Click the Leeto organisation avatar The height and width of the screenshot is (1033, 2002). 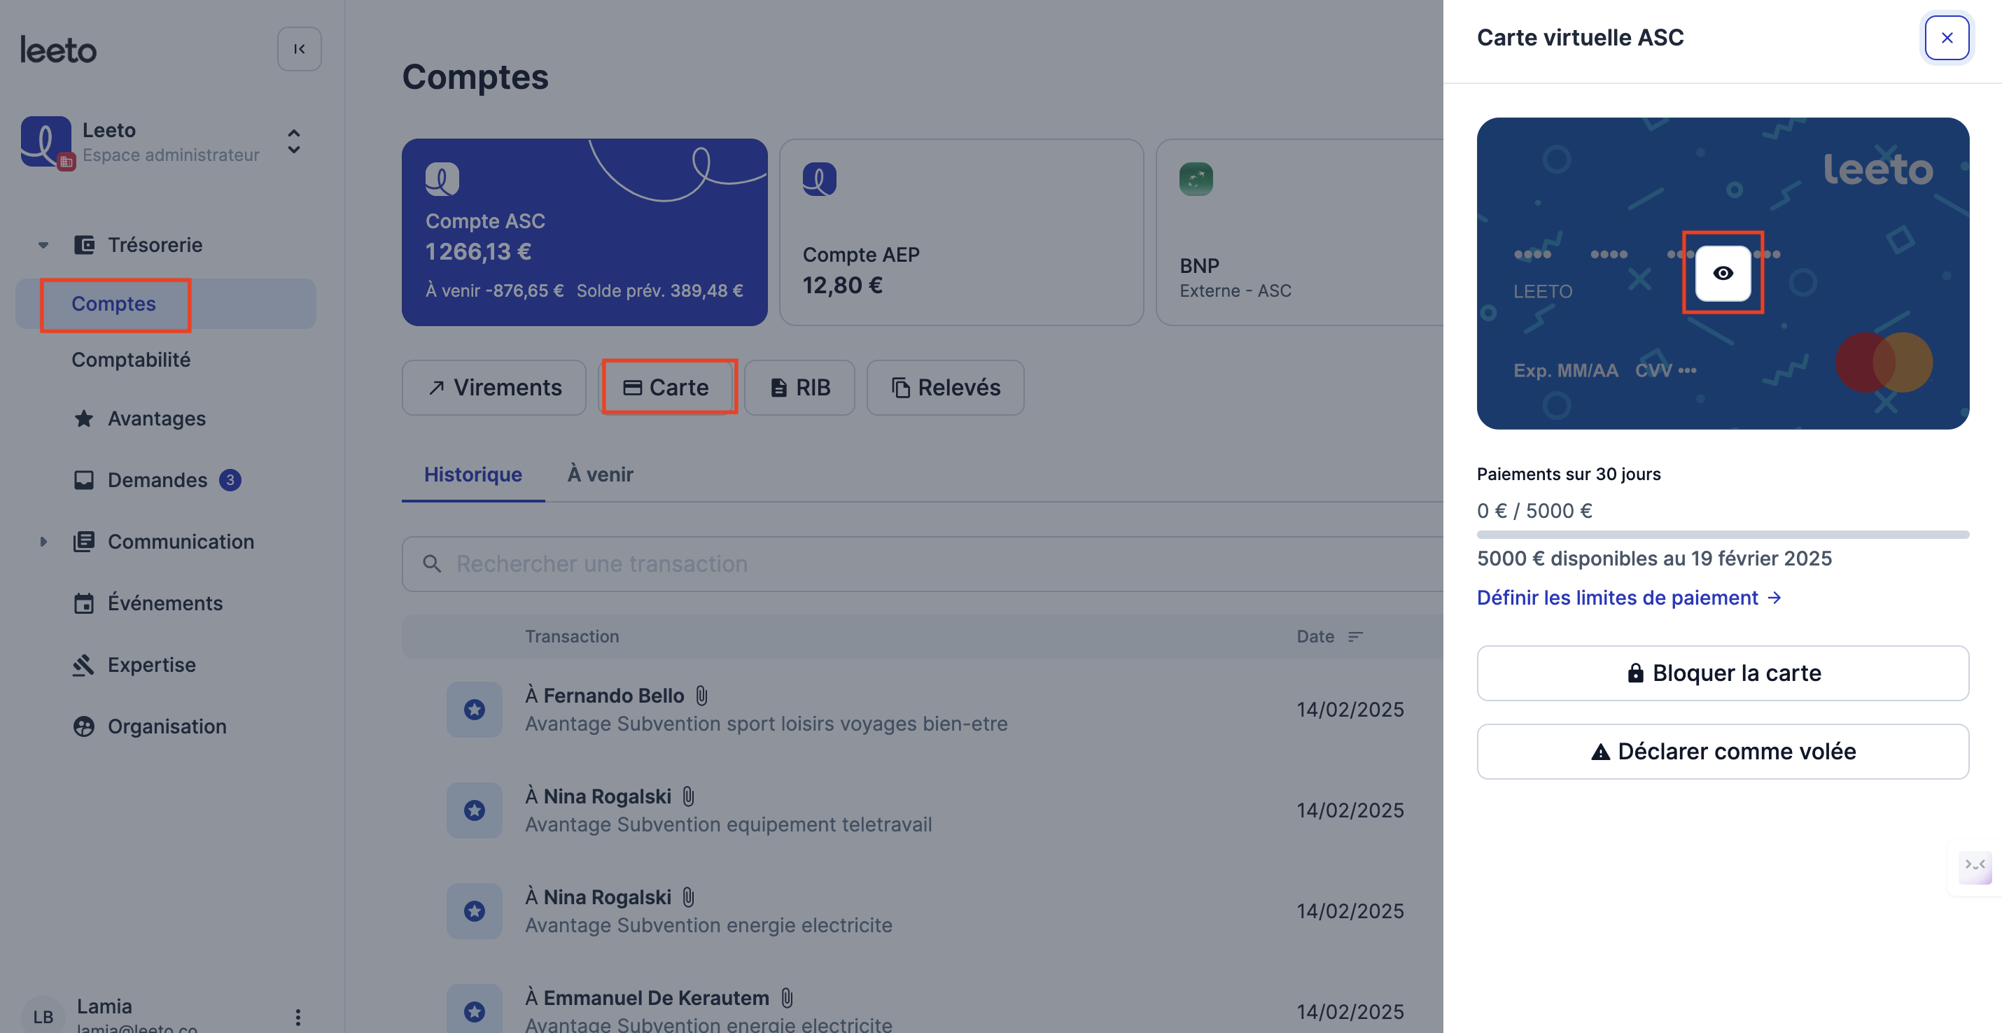click(46, 141)
